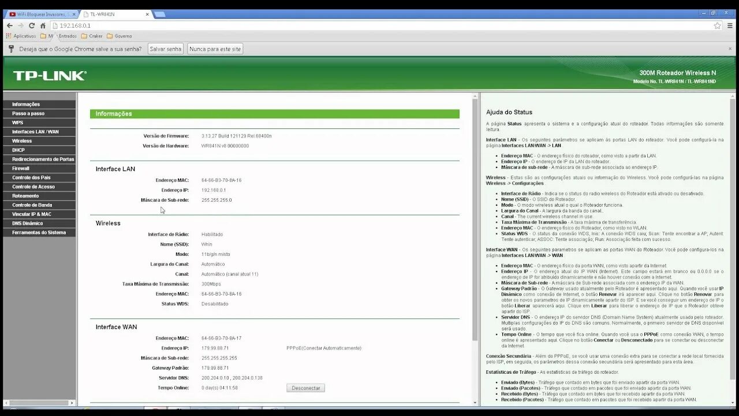Click the Interface WAN section heading
739x416 pixels.
coord(116,327)
